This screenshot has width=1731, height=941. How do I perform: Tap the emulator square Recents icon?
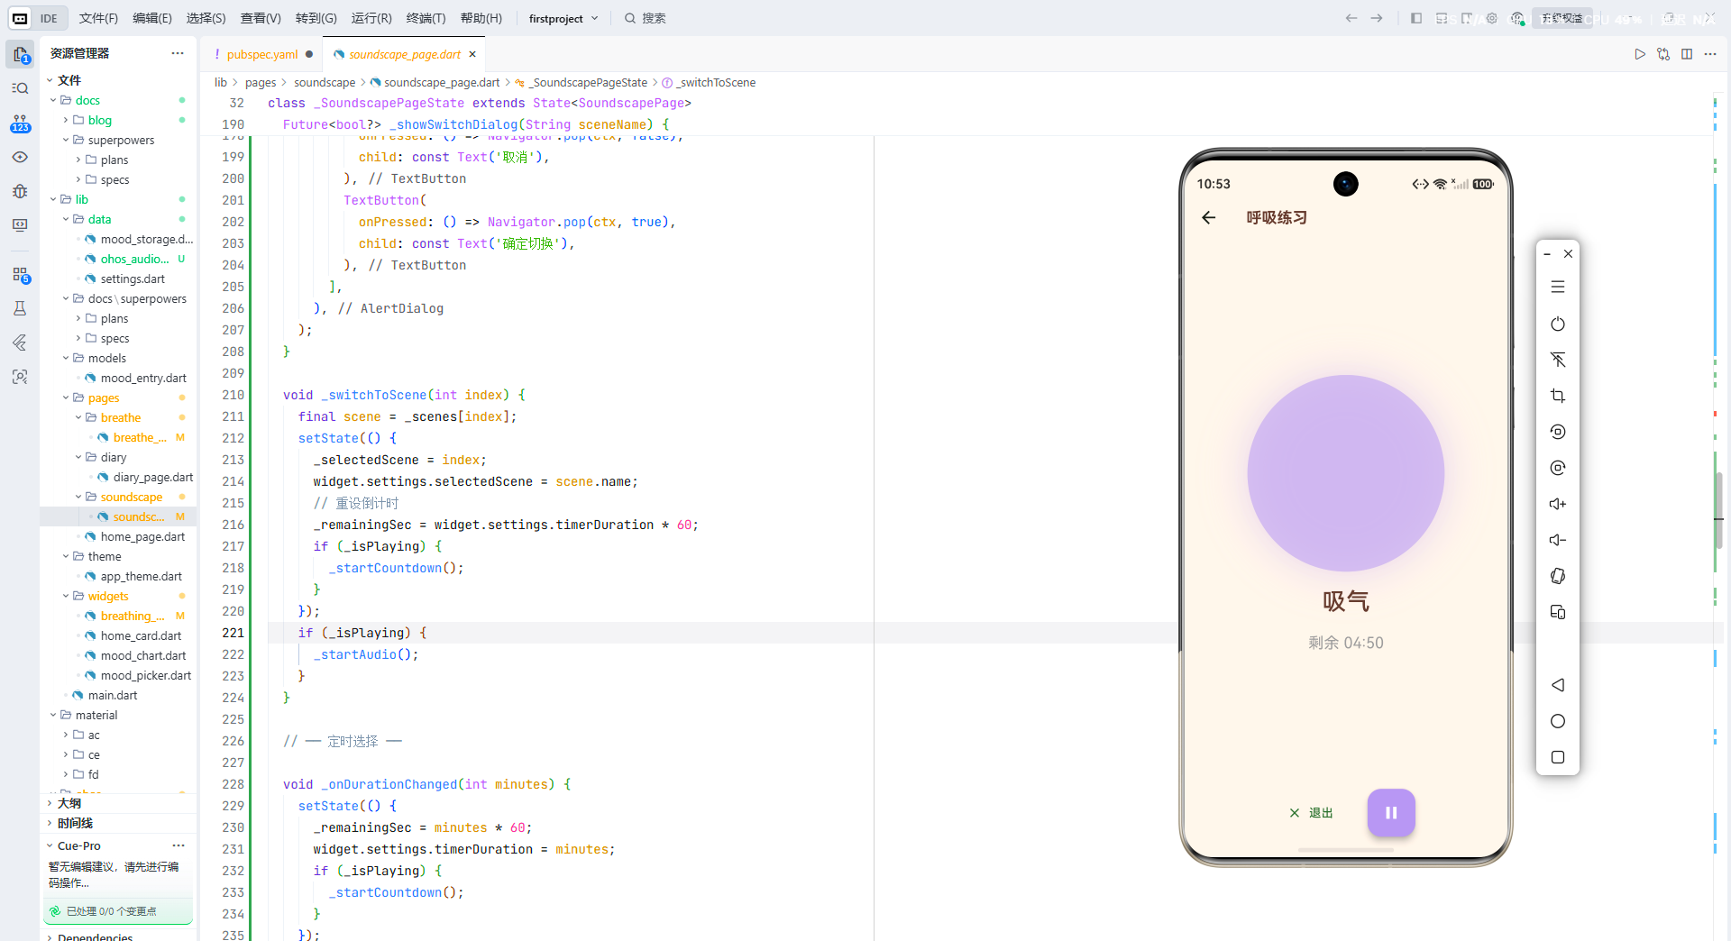[1558, 757]
